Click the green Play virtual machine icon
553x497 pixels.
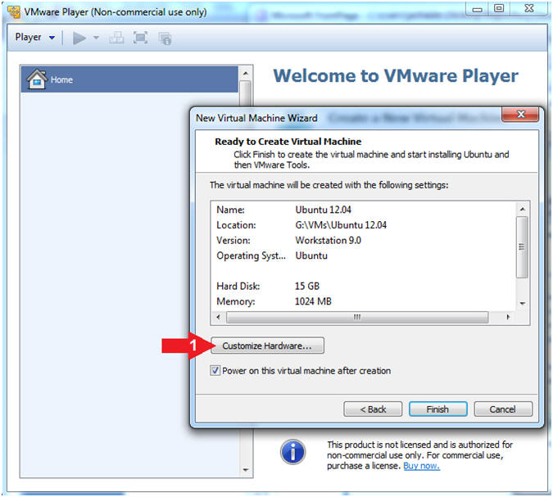(x=79, y=38)
